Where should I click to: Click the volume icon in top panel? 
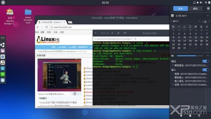coord(201,2)
